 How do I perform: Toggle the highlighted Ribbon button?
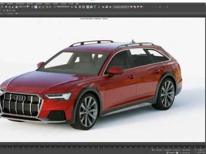88,7
